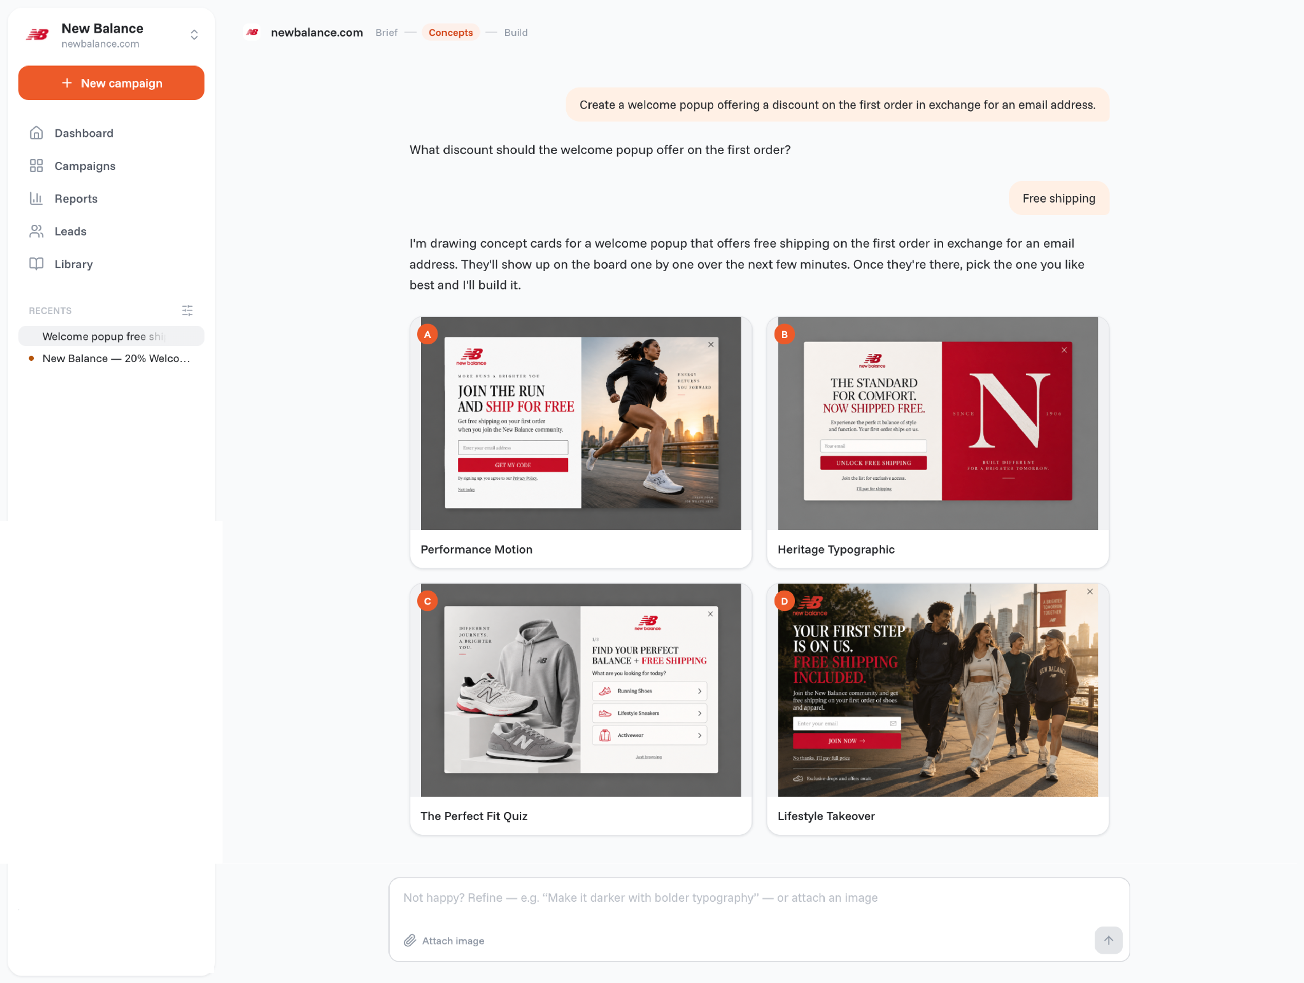Close the Lifestyle Takeover popup preview

(1090, 592)
